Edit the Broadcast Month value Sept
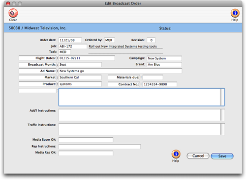The height and width of the screenshot is (180, 246). tap(80, 65)
